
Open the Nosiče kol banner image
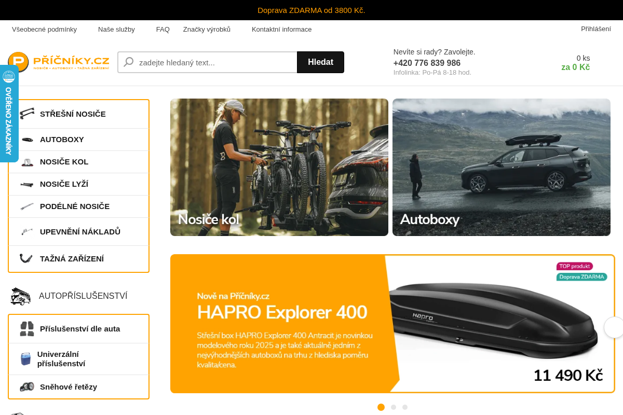(279, 167)
